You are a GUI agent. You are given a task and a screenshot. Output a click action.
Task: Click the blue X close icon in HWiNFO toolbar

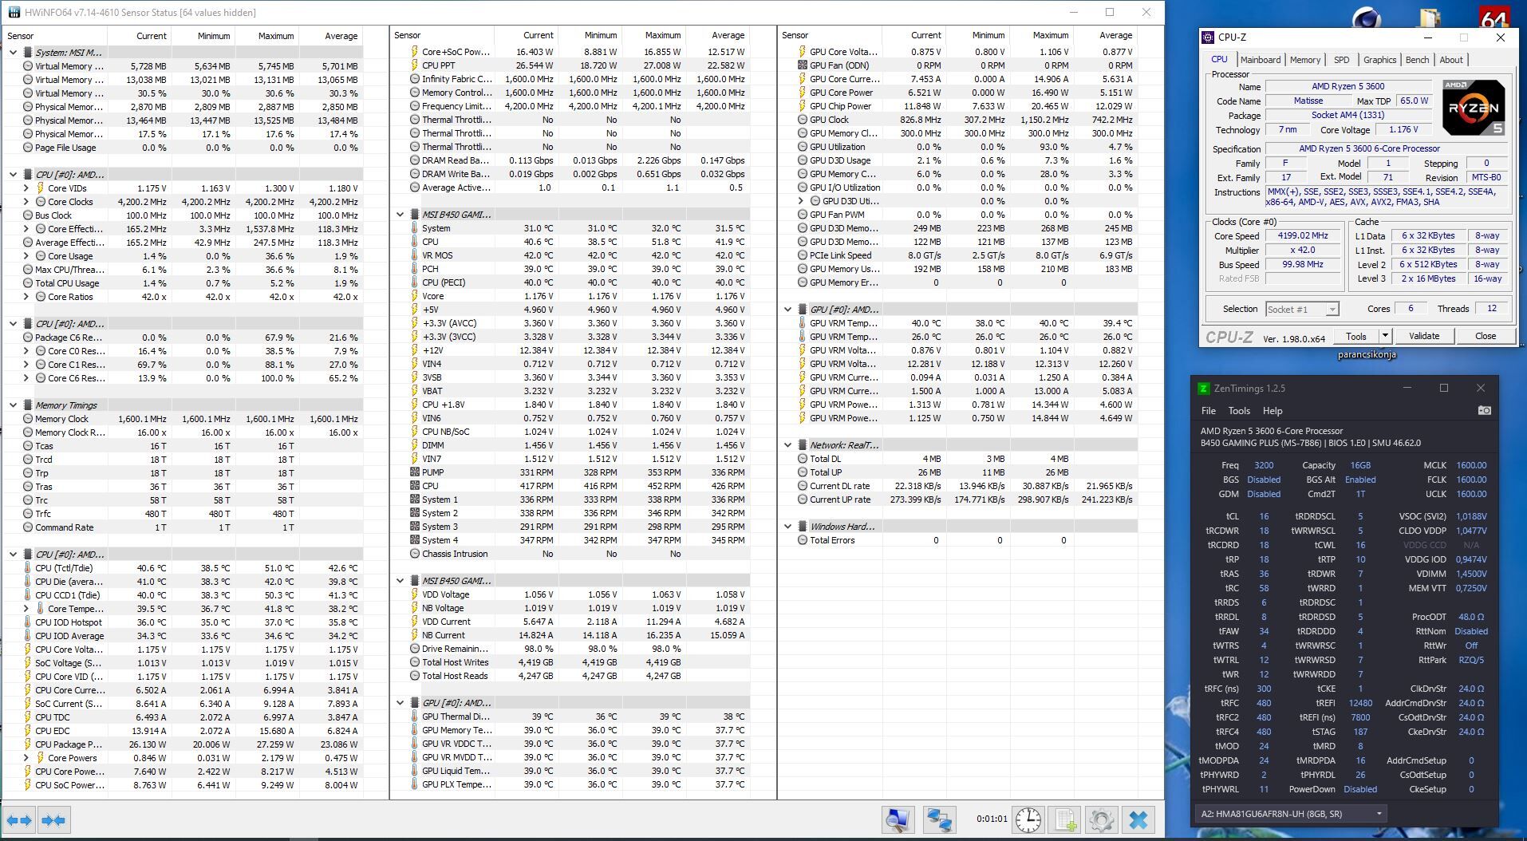click(x=1138, y=819)
